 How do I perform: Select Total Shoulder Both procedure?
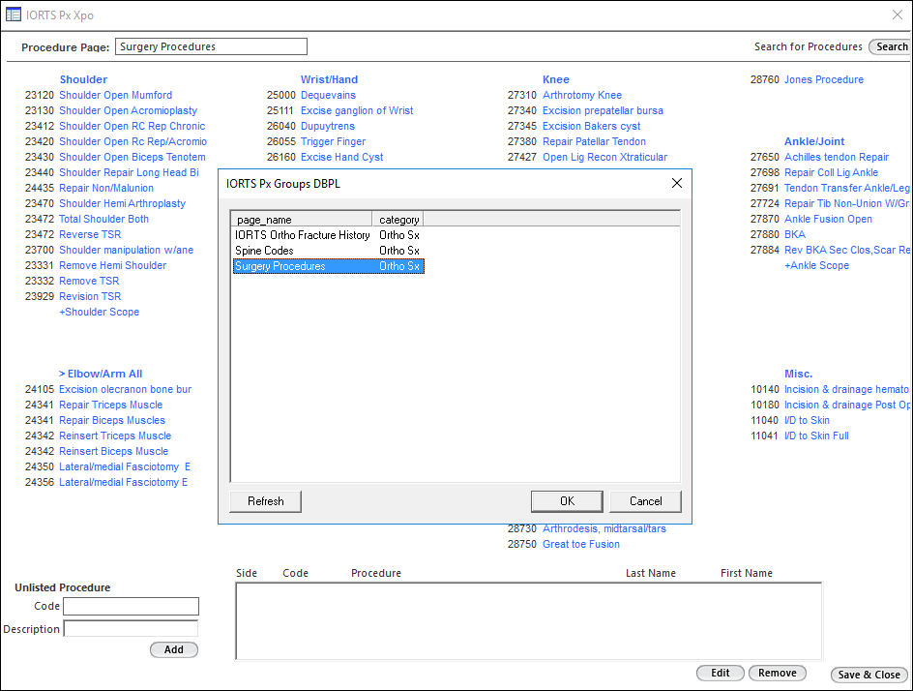point(103,219)
